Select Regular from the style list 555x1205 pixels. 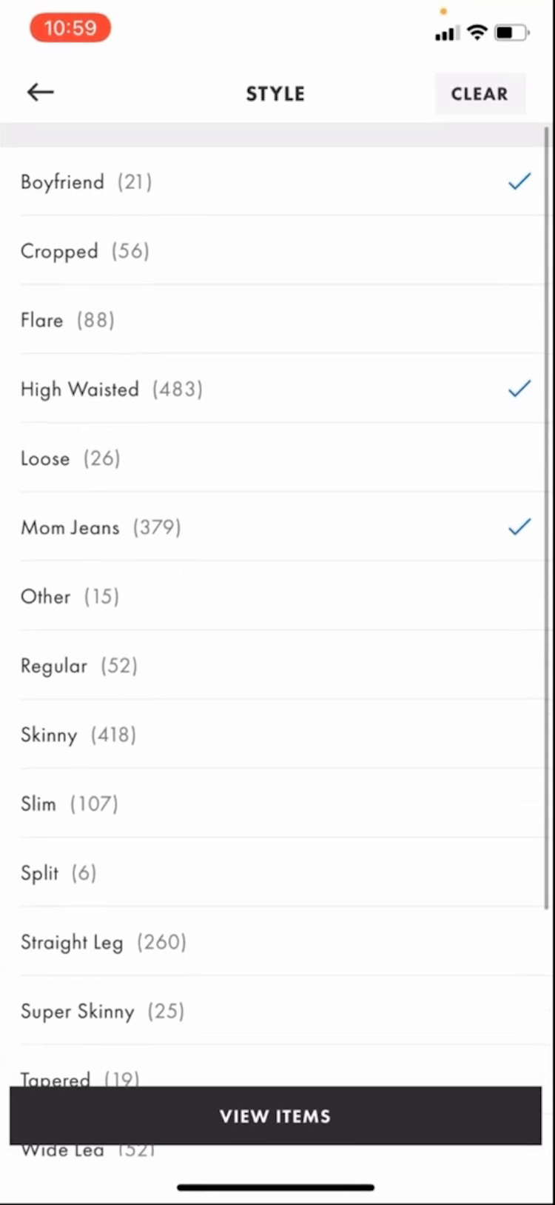tap(79, 666)
